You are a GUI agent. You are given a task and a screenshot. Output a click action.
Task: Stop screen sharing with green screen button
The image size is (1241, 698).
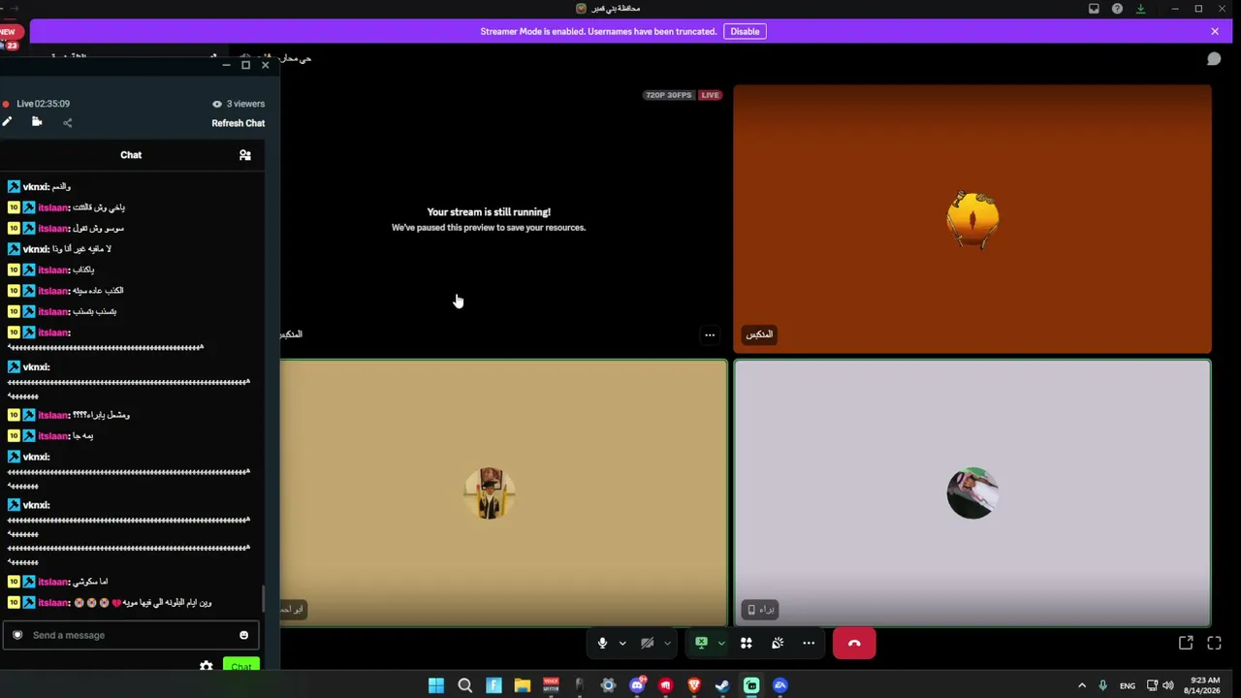[x=702, y=643]
